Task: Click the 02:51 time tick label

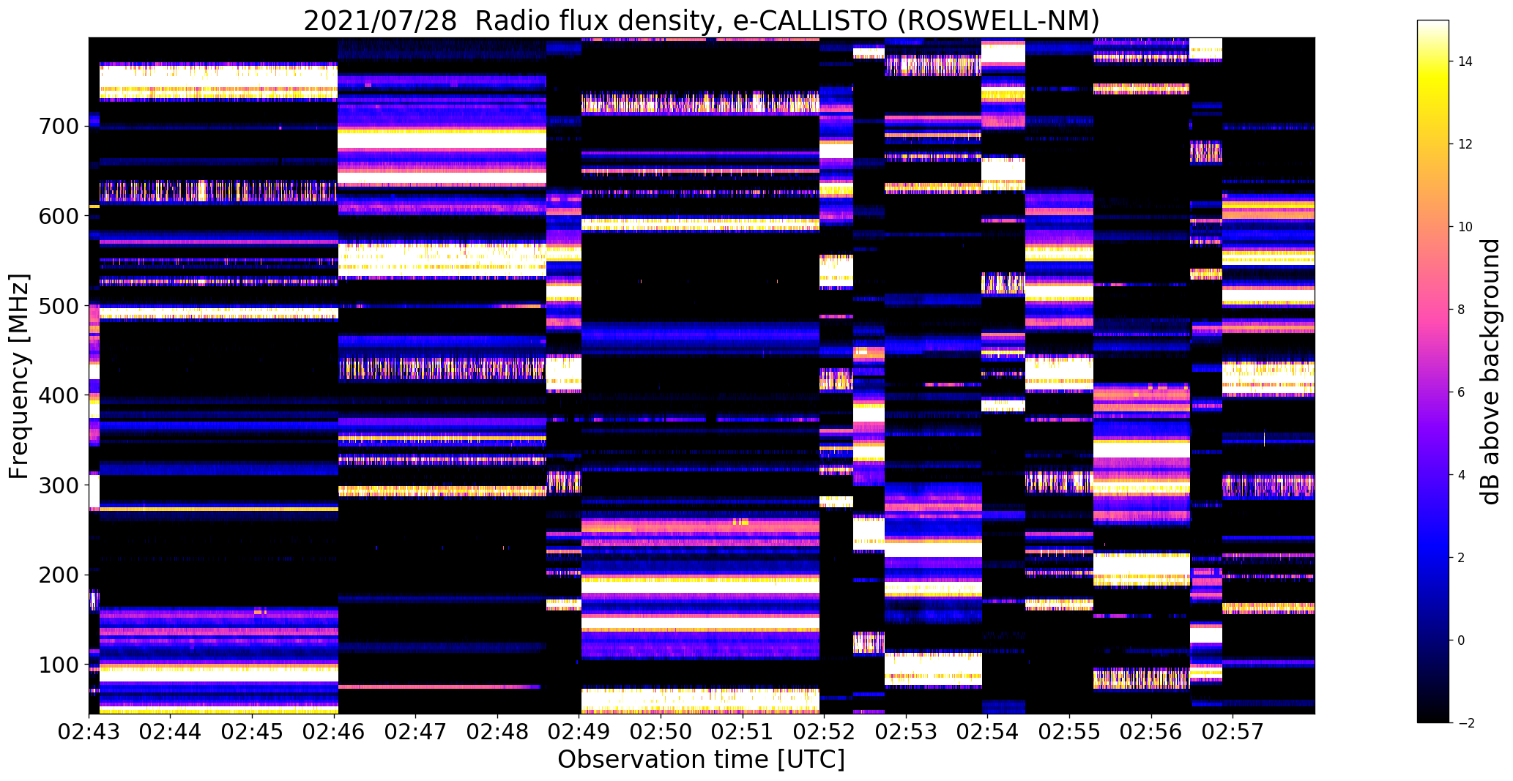Action: coord(743,732)
